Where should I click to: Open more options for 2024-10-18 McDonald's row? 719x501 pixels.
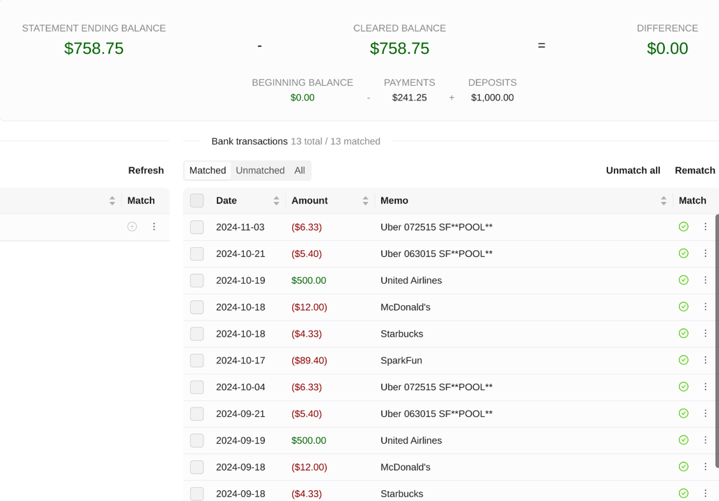705,307
